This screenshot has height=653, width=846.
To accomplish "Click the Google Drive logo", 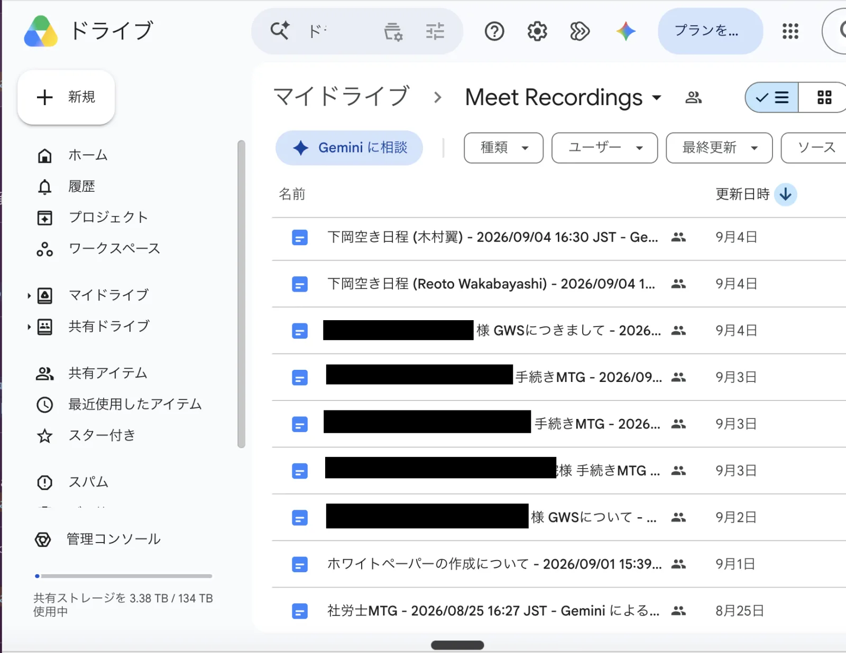I will coord(41,31).
